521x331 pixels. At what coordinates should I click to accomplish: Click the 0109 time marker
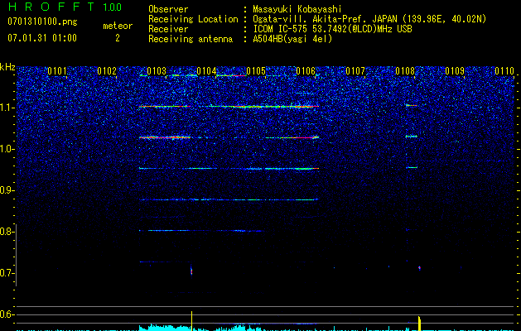(455, 71)
